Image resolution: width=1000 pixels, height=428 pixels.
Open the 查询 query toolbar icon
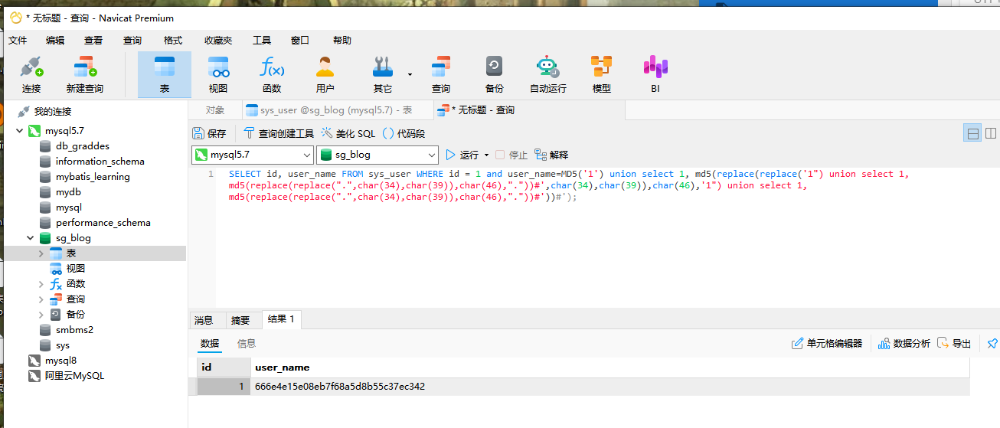click(441, 74)
